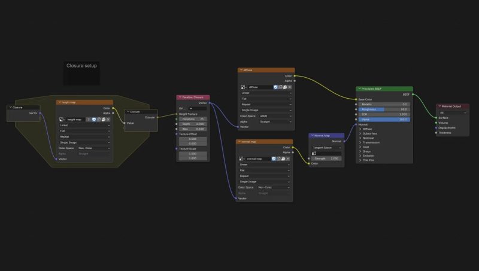Select the Closure setup frame label
479x271 pixels.
pyautogui.click(x=81, y=66)
